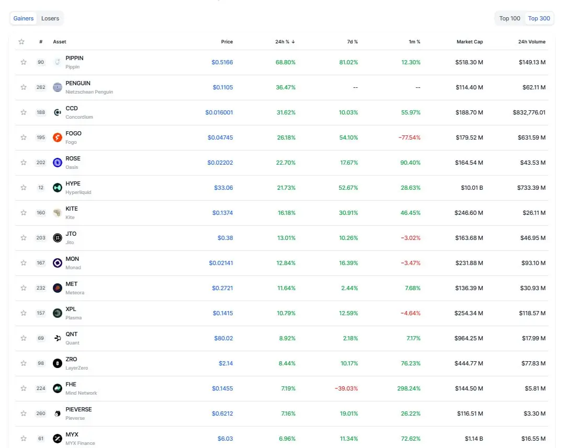Open the MYX price link $6.03

click(x=225, y=439)
